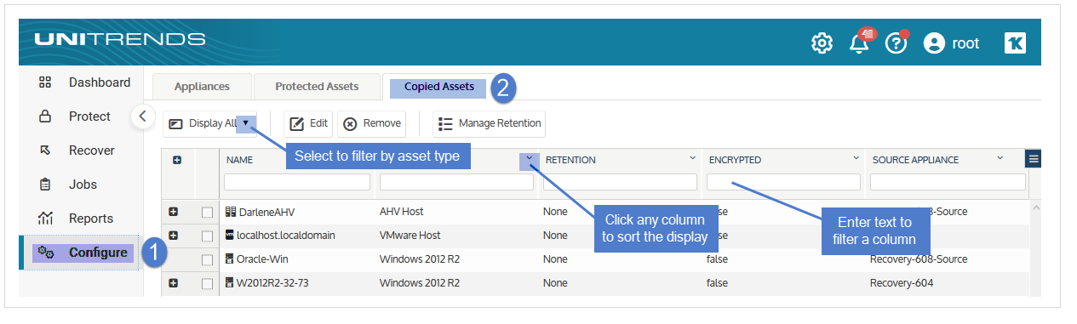Open the help question mark icon
The width and height of the screenshot is (1077, 324).
(x=897, y=43)
